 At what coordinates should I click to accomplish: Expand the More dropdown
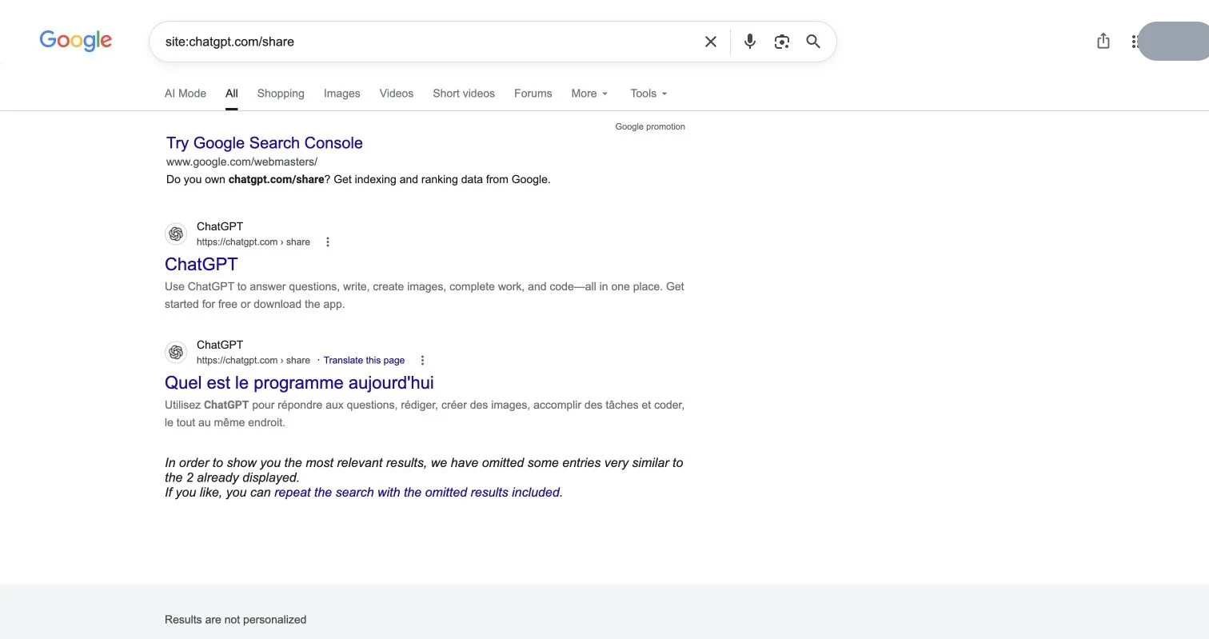(590, 94)
